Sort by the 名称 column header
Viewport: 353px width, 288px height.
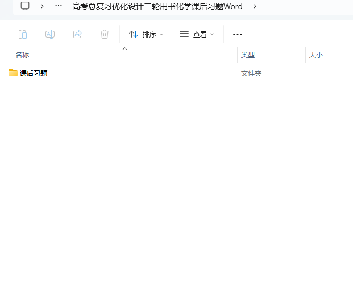point(22,55)
